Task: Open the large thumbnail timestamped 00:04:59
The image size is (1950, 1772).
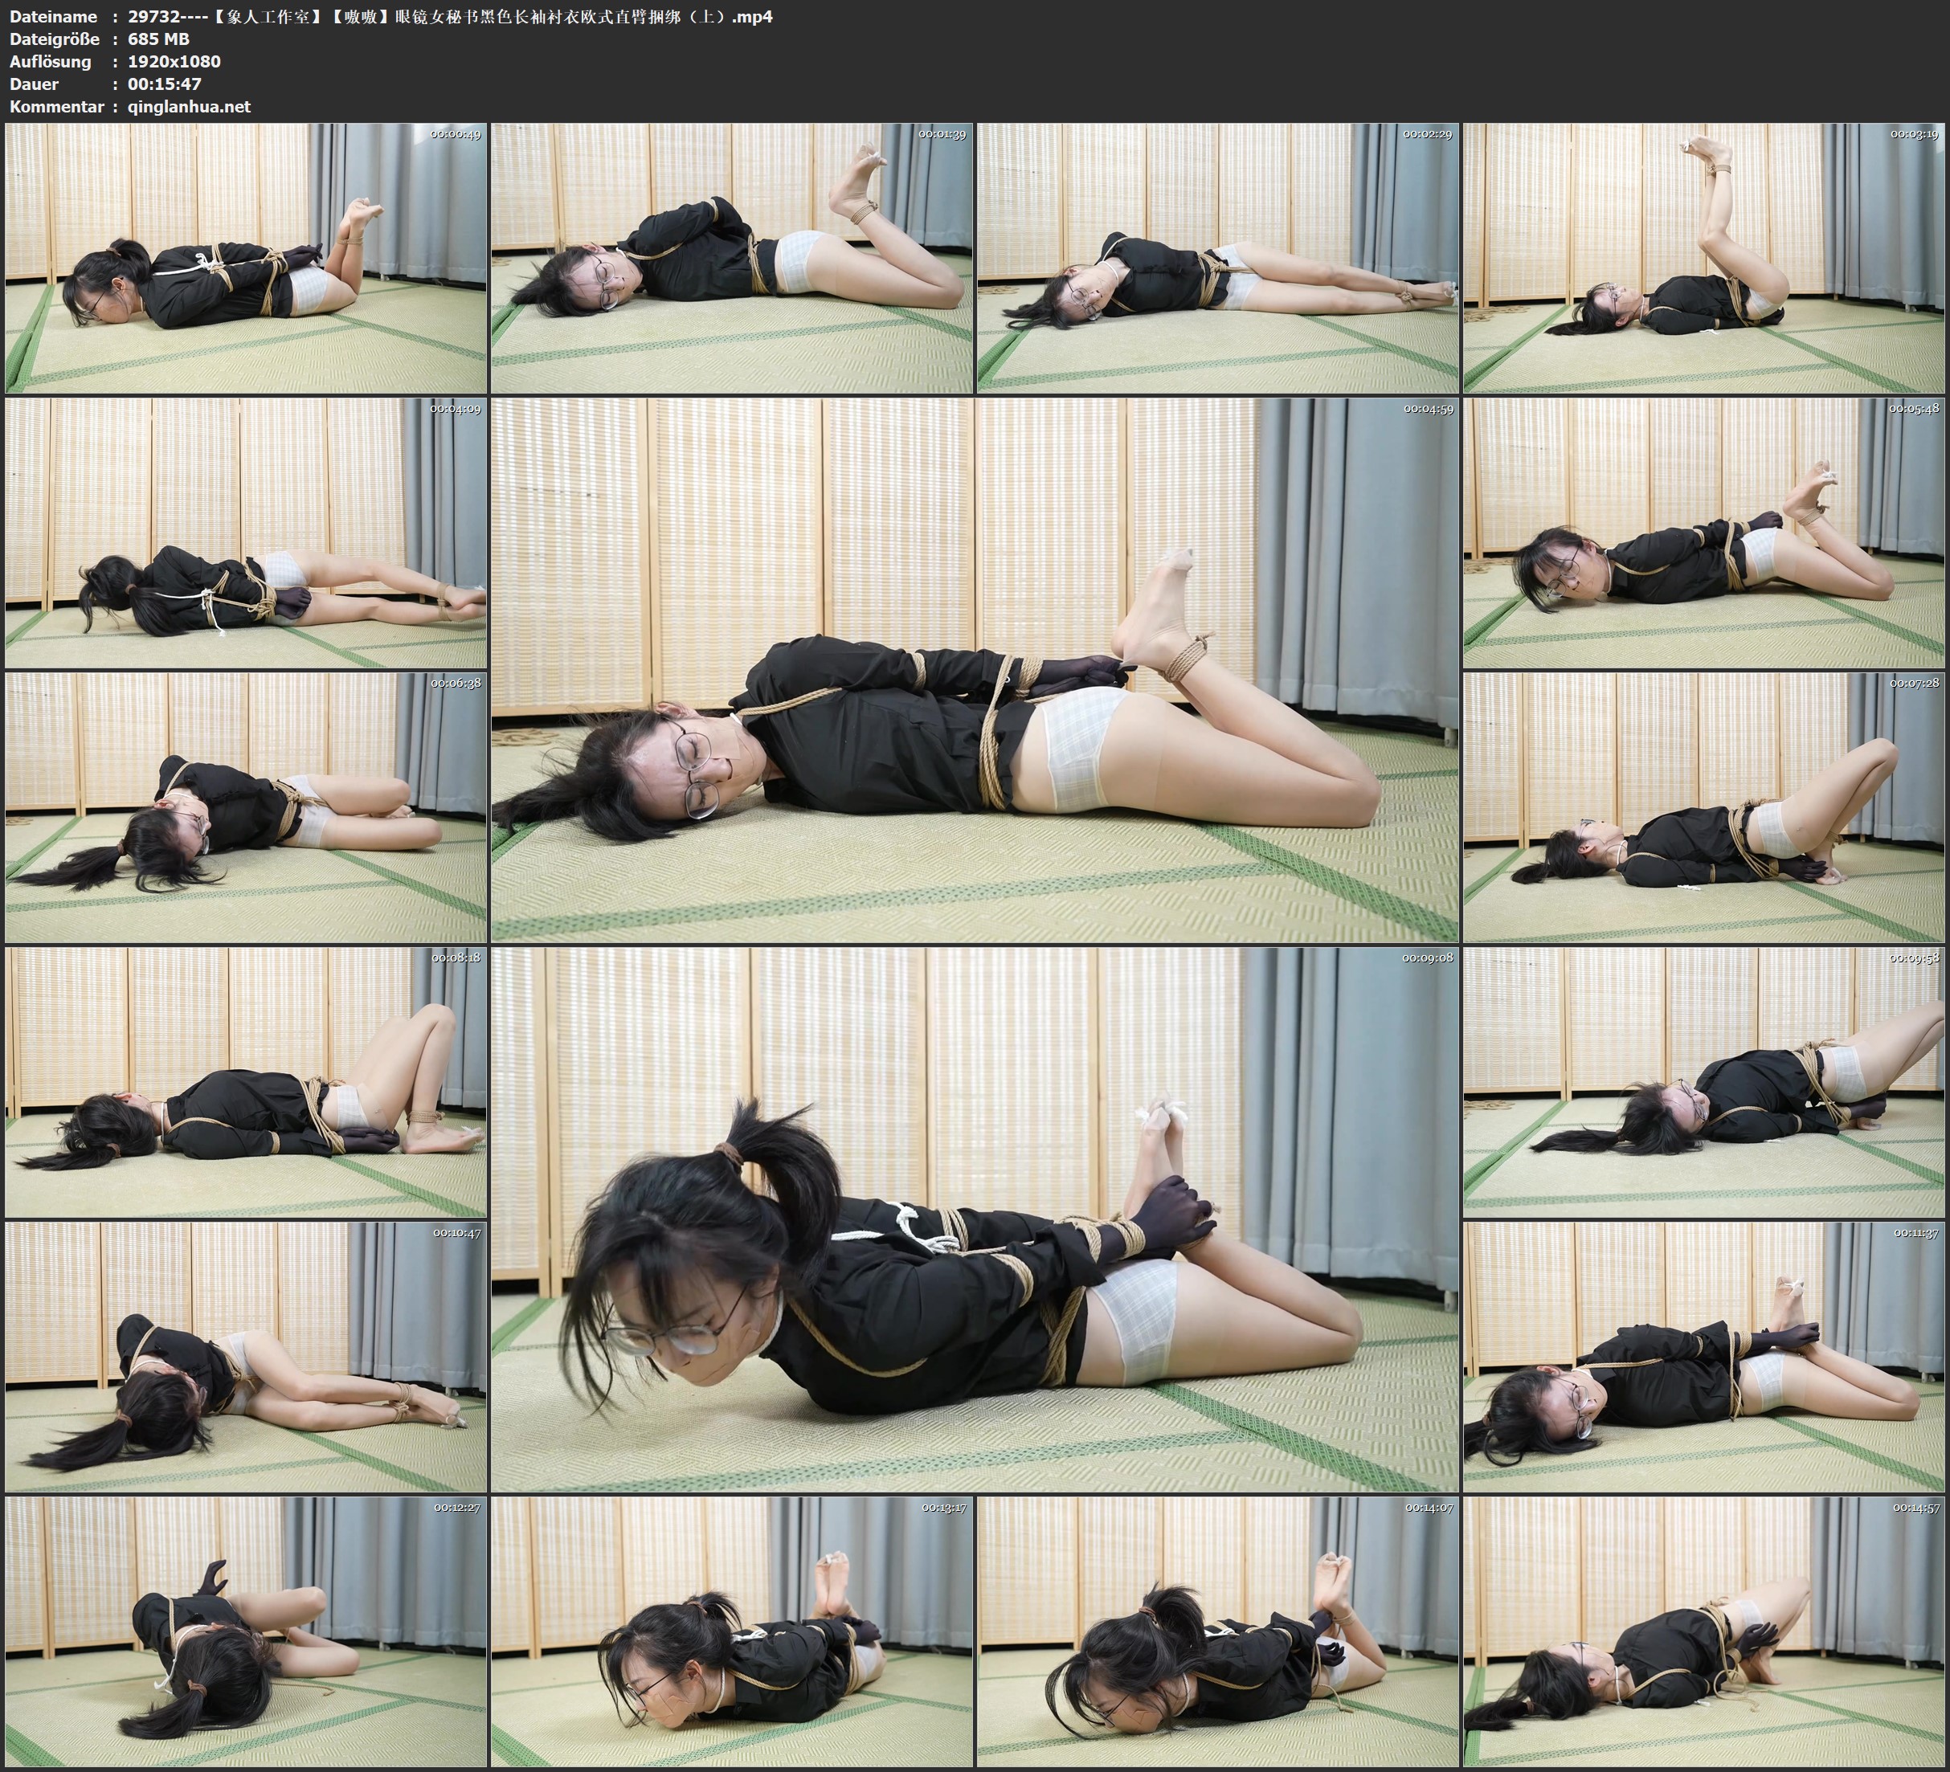Action: click(974, 669)
